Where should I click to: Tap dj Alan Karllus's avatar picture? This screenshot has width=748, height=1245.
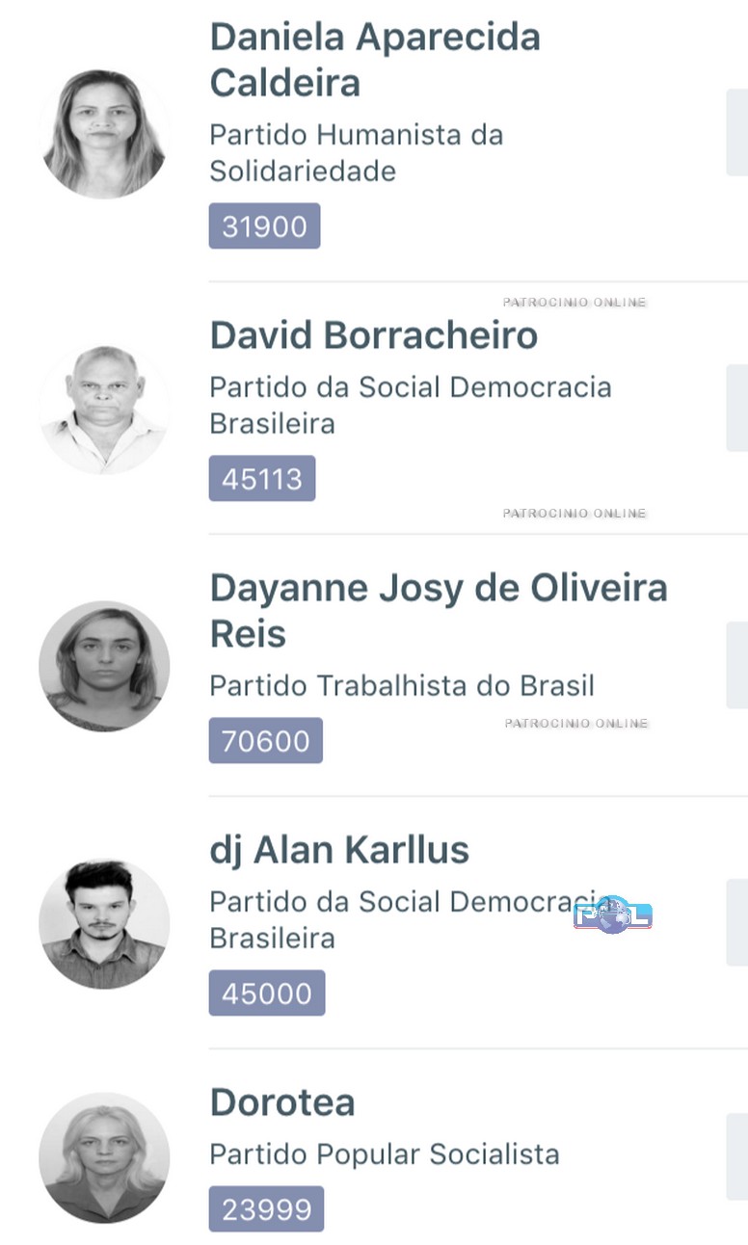[104, 924]
